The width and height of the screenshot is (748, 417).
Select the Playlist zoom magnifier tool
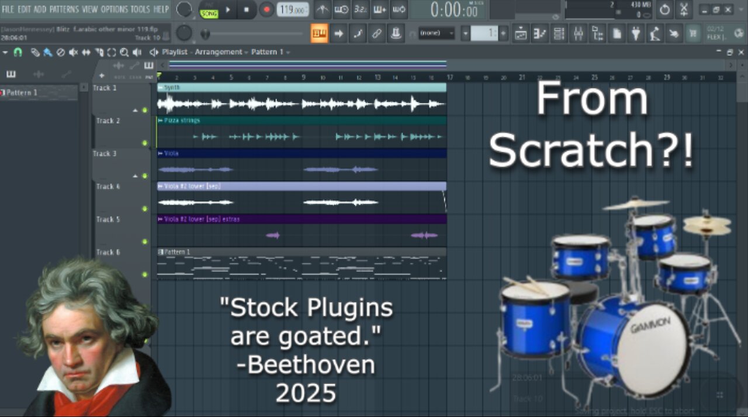[124, 52]
